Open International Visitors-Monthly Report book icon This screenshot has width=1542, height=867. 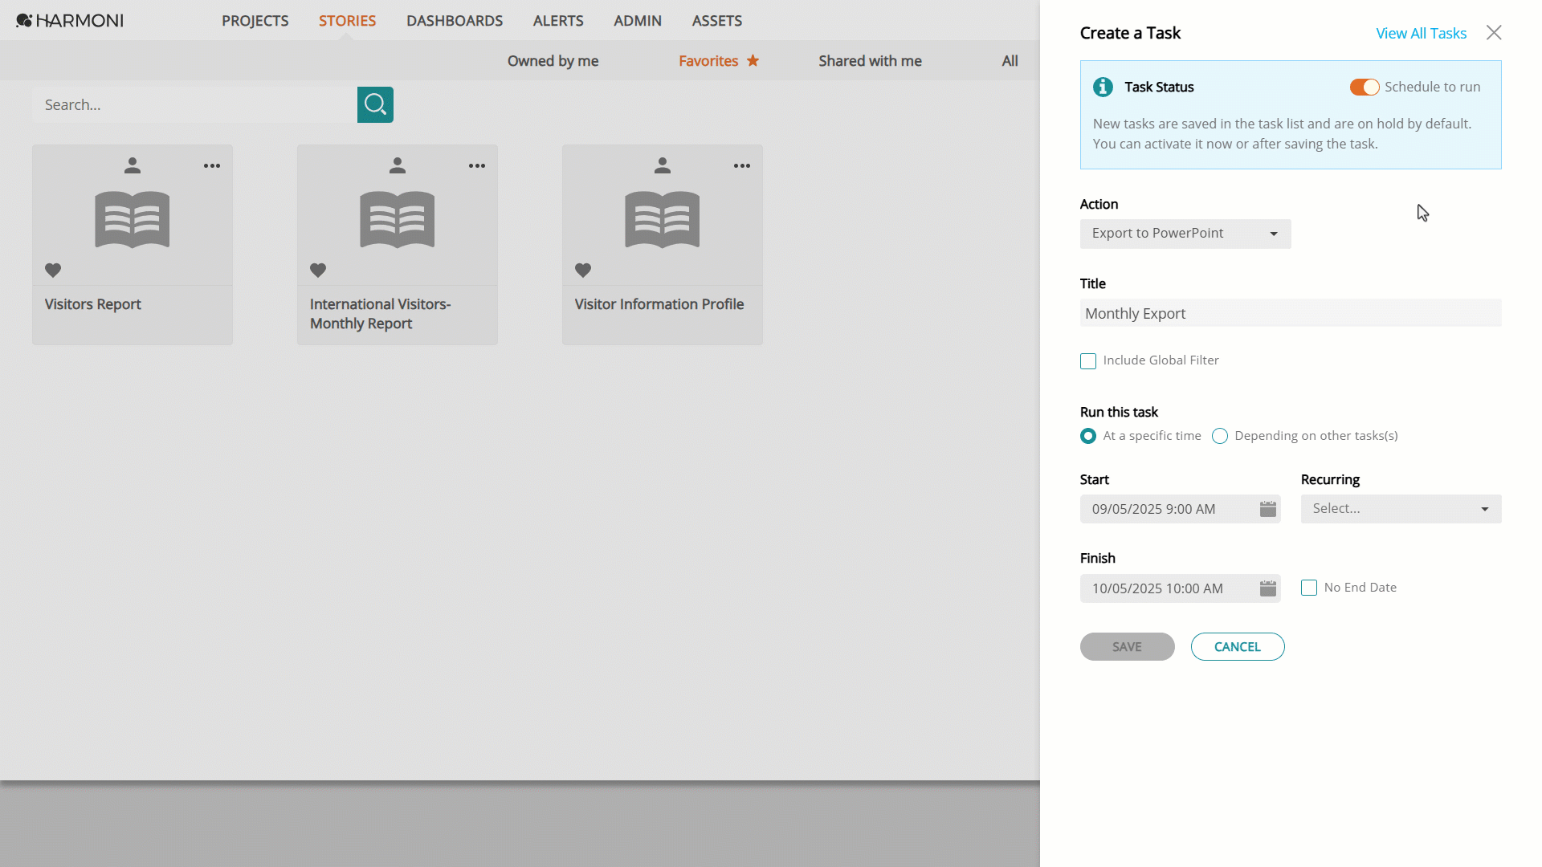(x=398, y=219)
